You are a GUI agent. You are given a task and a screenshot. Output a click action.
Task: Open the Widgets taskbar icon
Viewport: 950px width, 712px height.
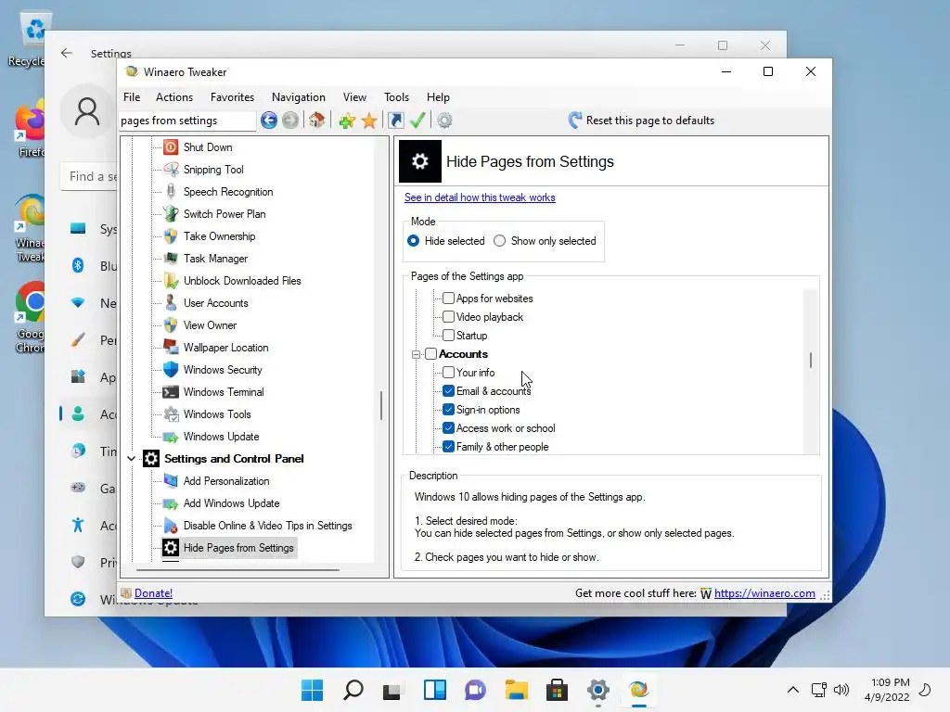434,690
